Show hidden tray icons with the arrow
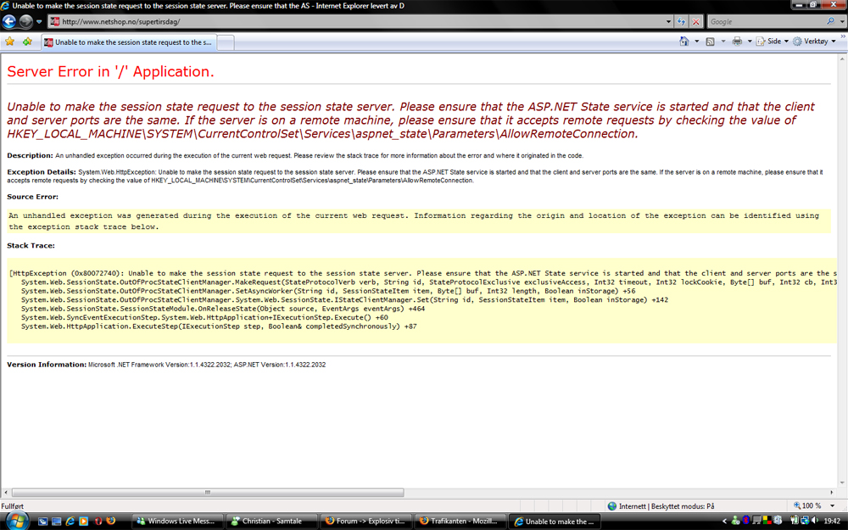848x530 pixels. click(x=725, y=522)
